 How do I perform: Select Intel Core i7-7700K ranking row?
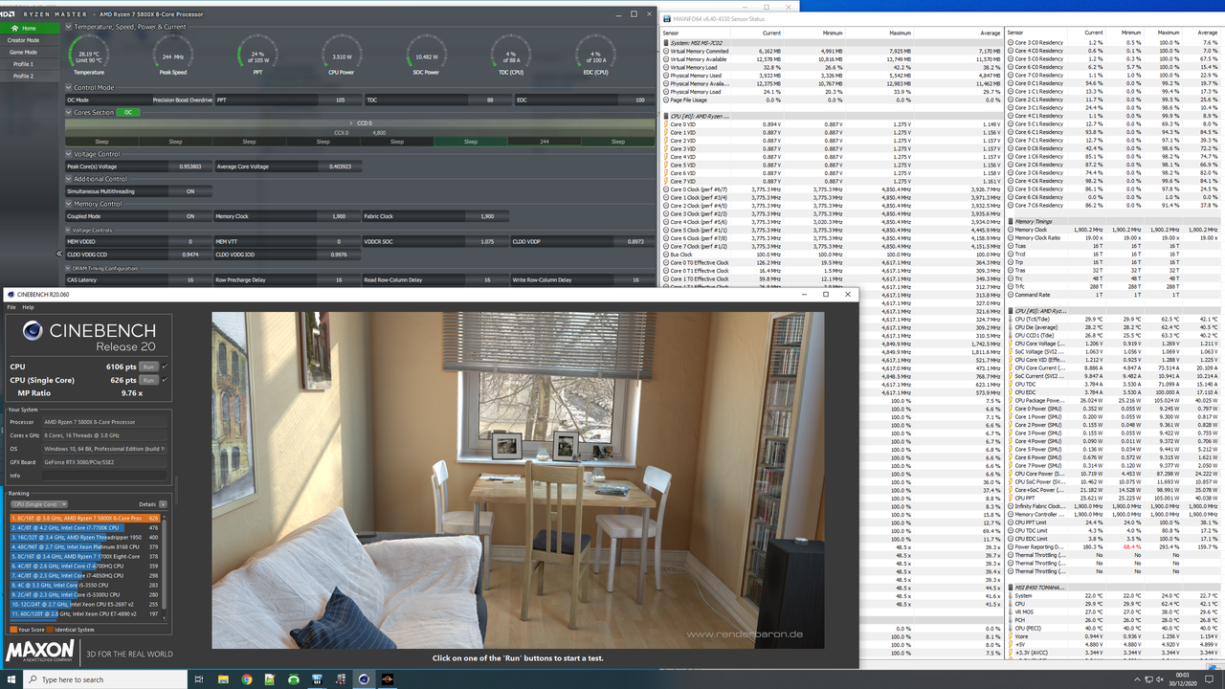tap(84, 528)
